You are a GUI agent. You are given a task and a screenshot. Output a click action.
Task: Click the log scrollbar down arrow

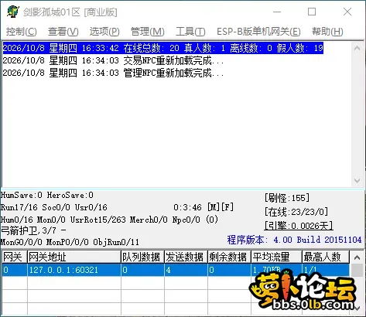tap(357, 181)
